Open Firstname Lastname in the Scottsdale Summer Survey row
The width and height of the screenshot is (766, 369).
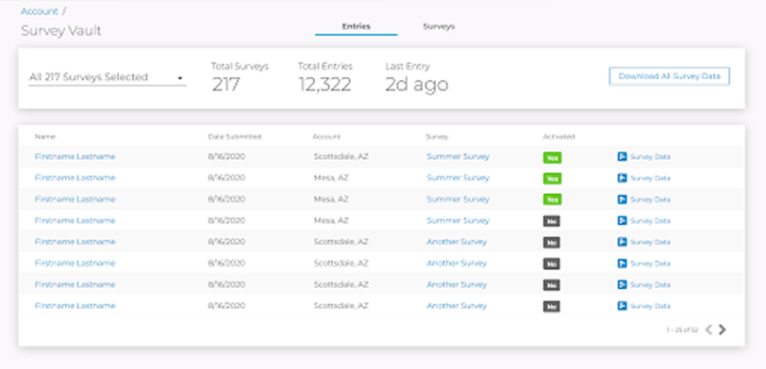pos(75,156)
